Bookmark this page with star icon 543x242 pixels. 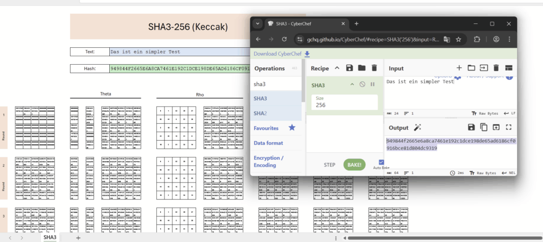[459, 39]
